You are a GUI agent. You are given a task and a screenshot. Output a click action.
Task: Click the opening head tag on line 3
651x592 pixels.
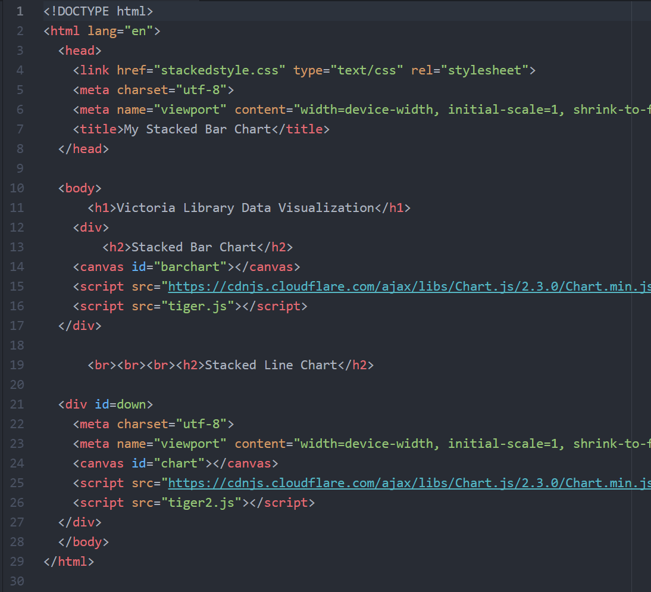click(x=80, y=51)
